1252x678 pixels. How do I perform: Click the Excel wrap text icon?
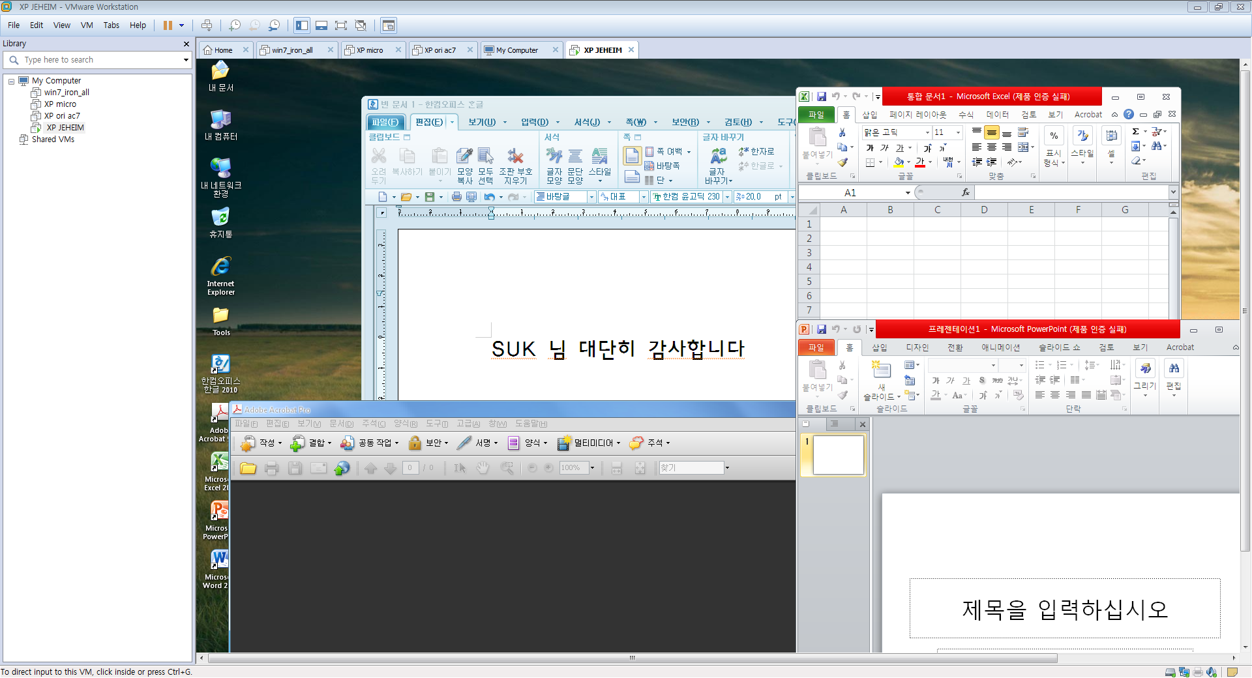(1023, 132)
